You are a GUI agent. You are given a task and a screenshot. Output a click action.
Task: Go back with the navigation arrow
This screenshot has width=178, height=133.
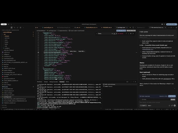pos(11,24)
